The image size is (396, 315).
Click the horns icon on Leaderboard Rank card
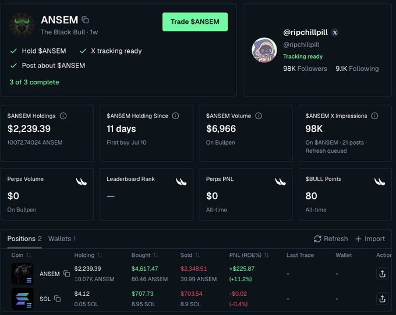click(x=181, y=181)
